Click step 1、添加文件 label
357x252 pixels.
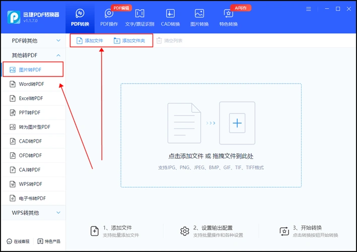(x=117, y=228)
